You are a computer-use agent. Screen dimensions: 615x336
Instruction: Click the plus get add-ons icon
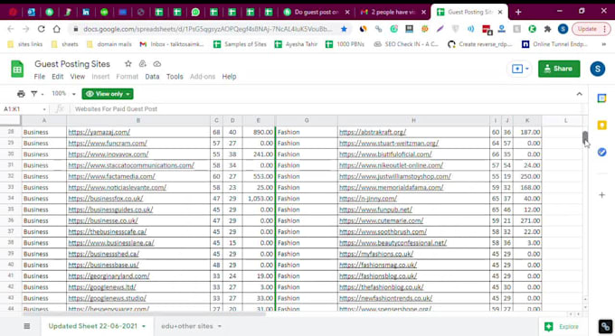pos(601,194)
